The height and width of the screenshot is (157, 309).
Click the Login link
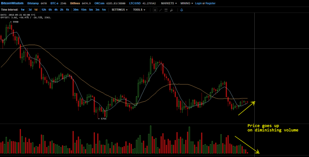(x=198, y=3)
